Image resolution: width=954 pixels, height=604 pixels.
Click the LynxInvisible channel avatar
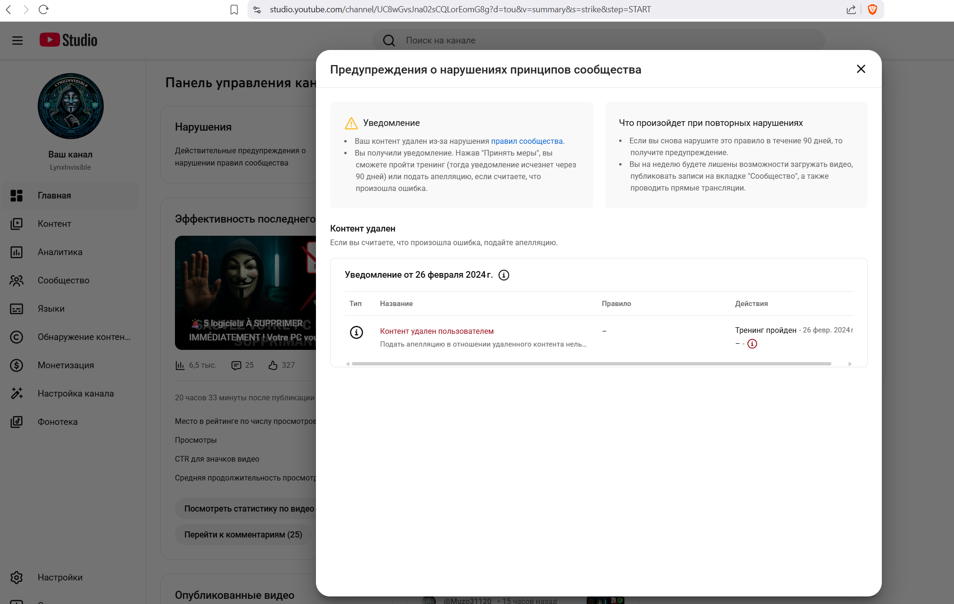[x=70, y=106]
